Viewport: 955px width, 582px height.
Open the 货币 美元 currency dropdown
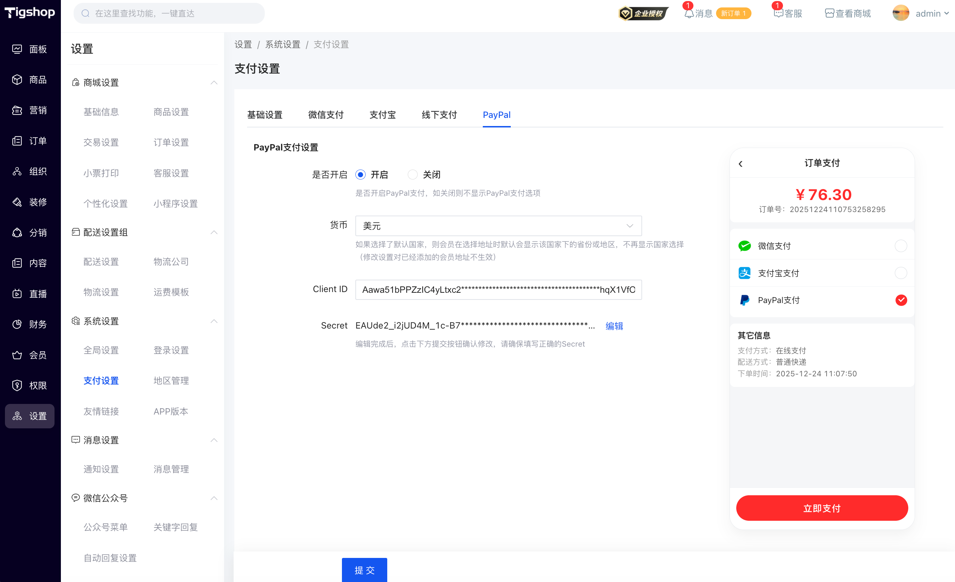[498, 226]
